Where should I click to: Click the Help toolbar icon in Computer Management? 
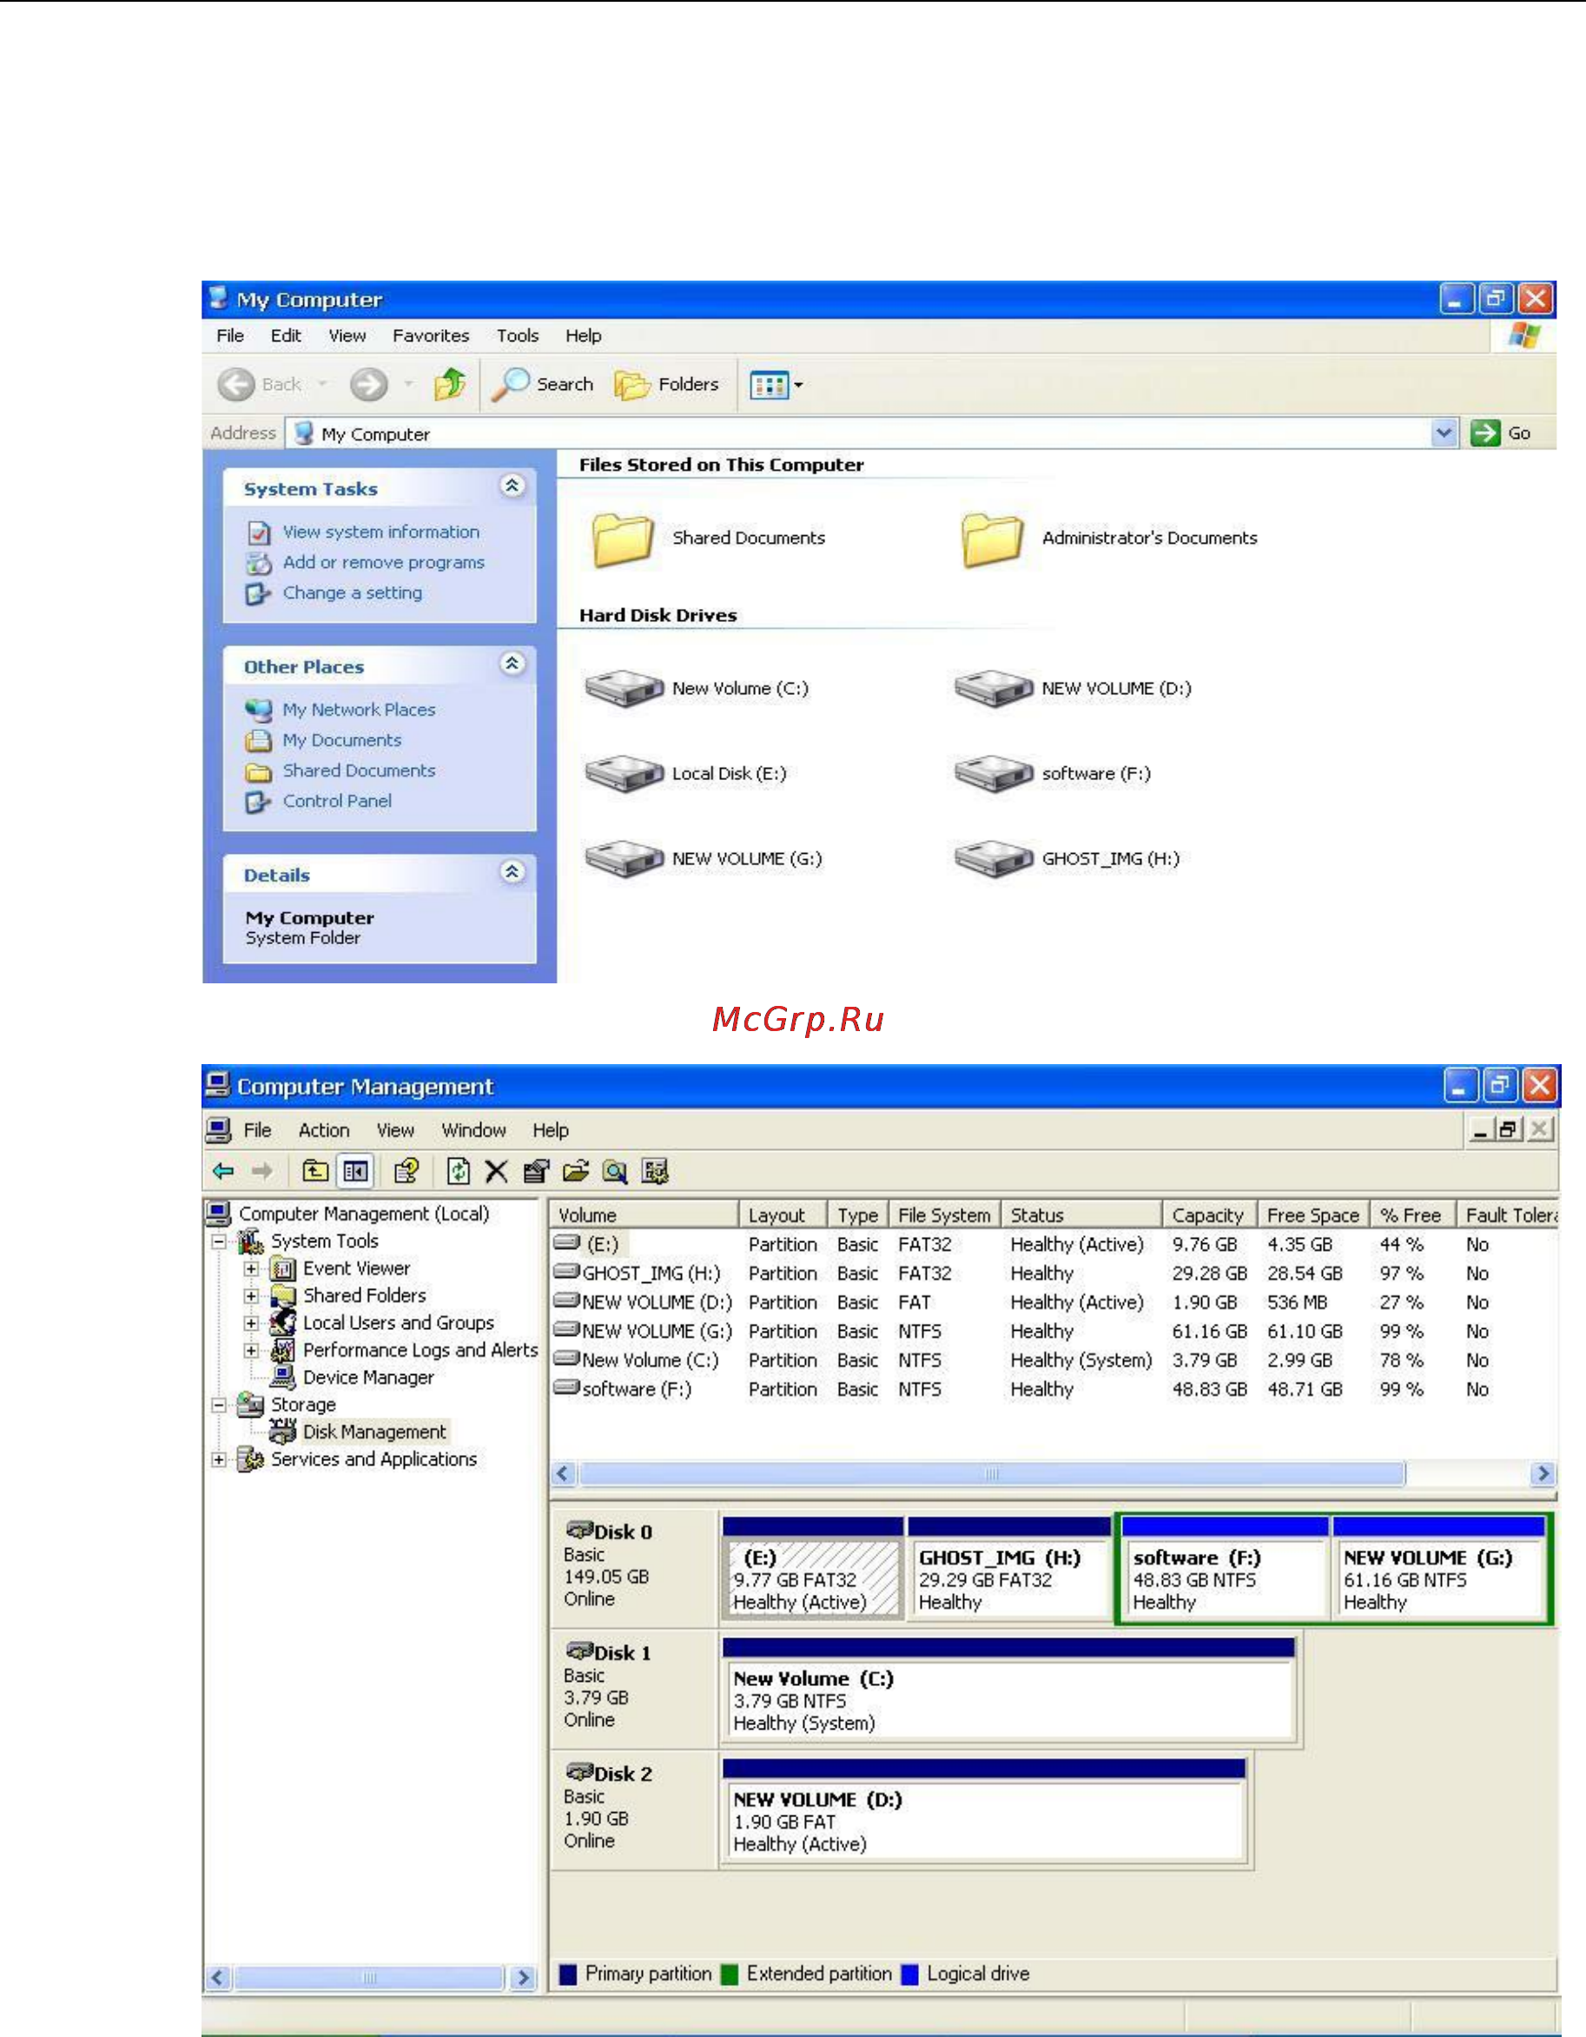406,1172
